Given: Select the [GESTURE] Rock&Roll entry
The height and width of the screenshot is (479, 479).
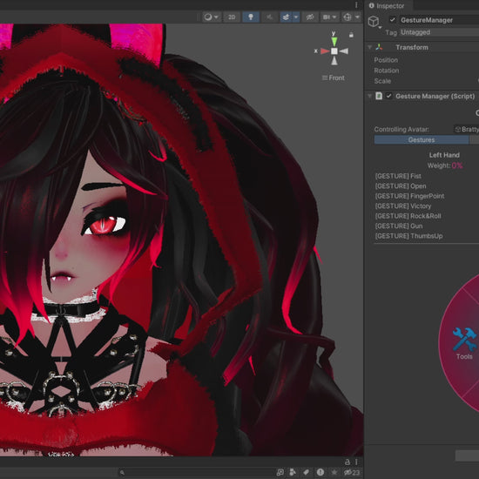Looking at the screenshot, I should coord(408,216).
